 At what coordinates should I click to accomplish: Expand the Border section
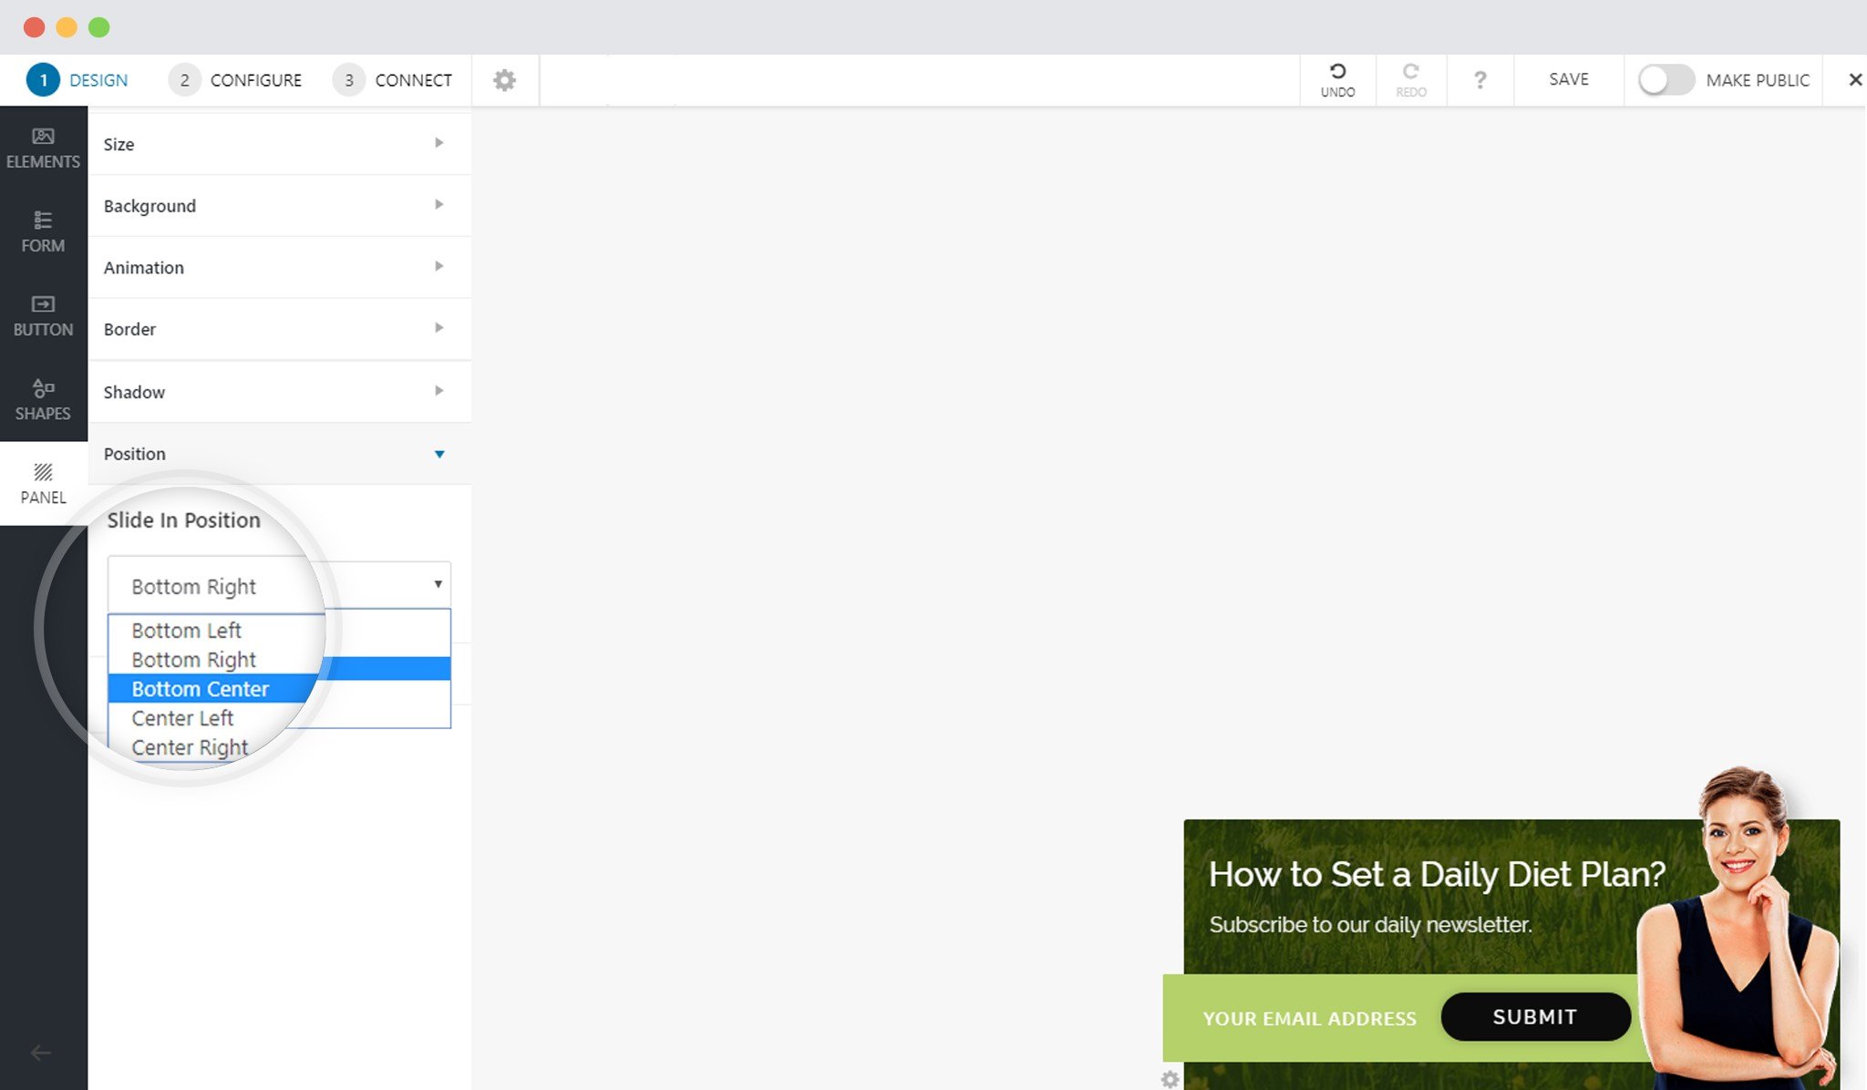click(279, 329)
